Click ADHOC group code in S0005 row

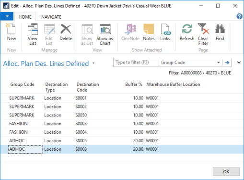[17, 141]
